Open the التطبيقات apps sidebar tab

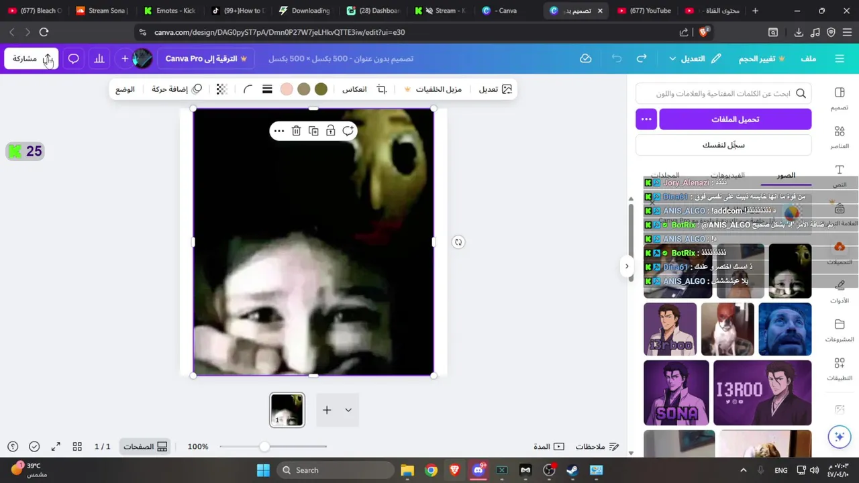pos(840,368)
